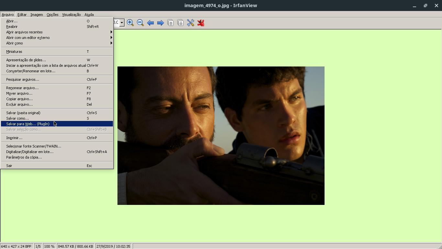Choose Abrir... from the menu
This screenshot has height=249, width=442.
57,21
